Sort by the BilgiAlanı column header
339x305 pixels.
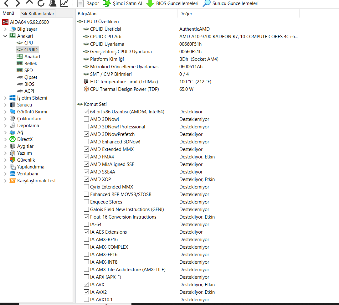(126, 14)
